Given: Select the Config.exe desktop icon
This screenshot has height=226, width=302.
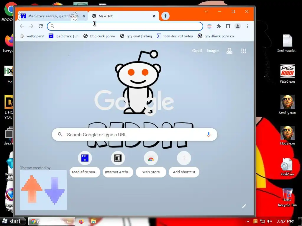Looking at the screenshot, I should coord(287,104).
